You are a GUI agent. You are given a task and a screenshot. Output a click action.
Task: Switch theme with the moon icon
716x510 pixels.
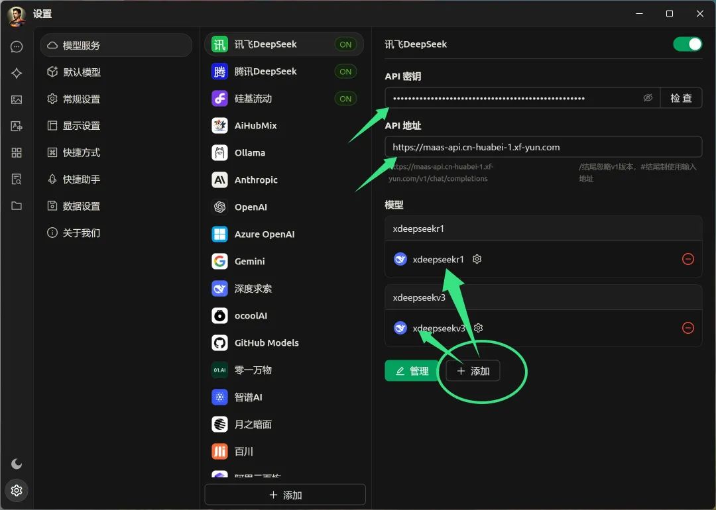coord(17,464)
